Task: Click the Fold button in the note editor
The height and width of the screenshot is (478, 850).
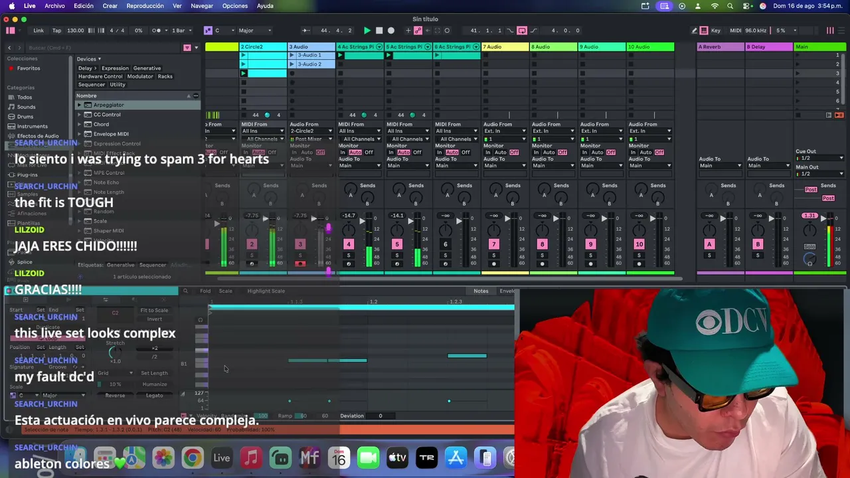Action: tap(205, 291)
